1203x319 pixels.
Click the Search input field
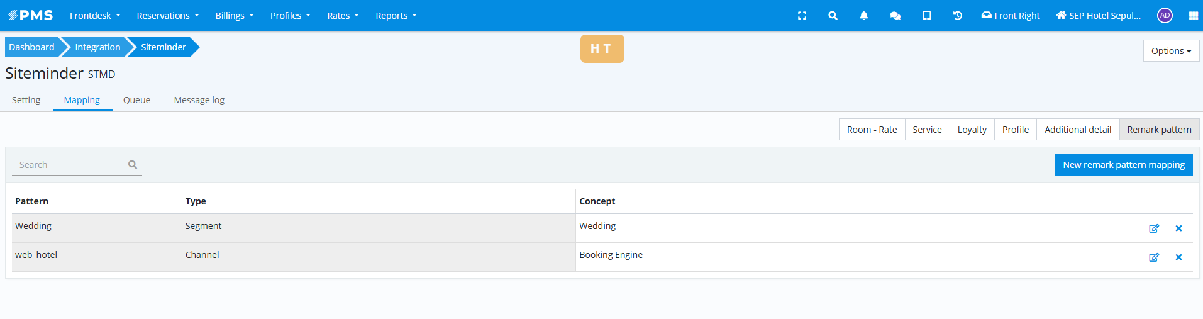pos(70,165)
